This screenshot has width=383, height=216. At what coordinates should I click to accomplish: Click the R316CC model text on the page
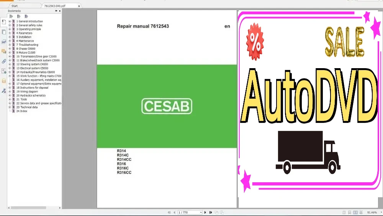[124, 172]
